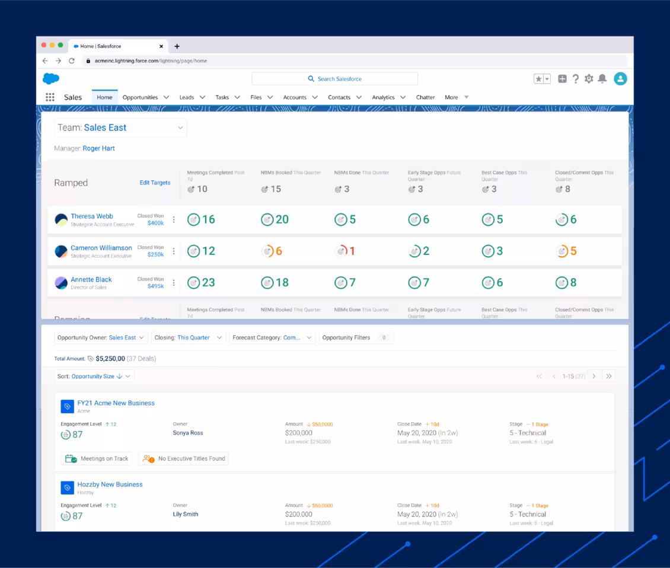This screenshot has height=568, width=670.
Task: Click Theresa Webb's $400k Closed Won
Action: tap(155, 223)
